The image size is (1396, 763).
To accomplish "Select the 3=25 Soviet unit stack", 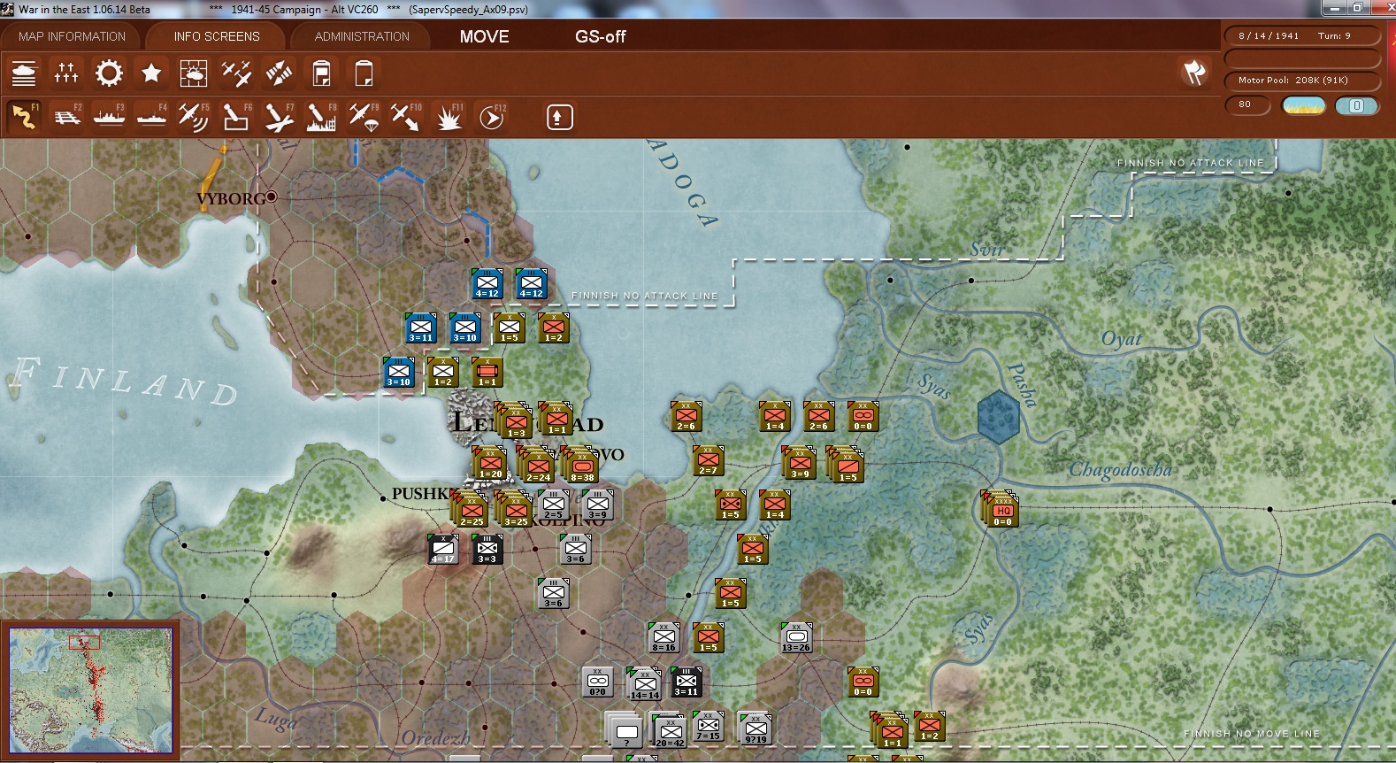I will [516, 510].
